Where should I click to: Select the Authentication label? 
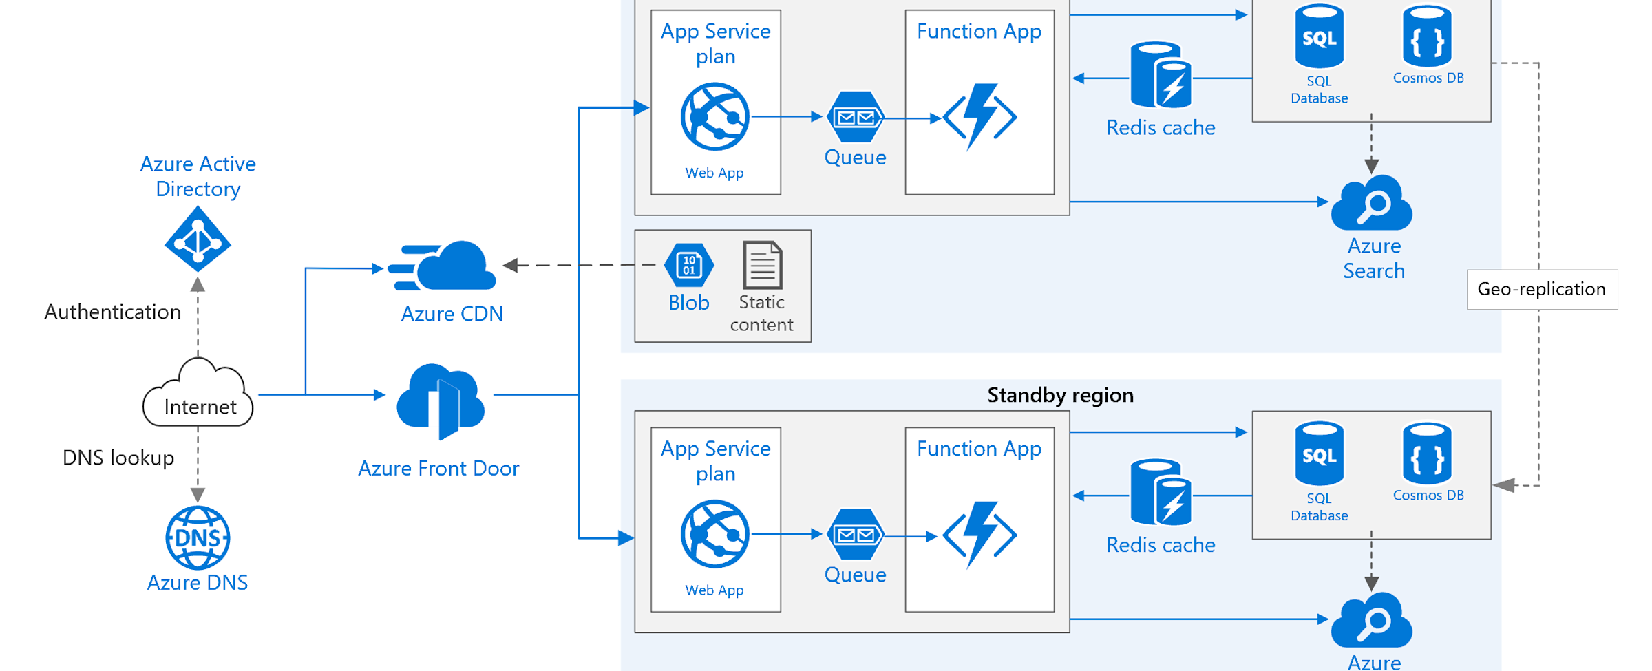coord(113,312)
